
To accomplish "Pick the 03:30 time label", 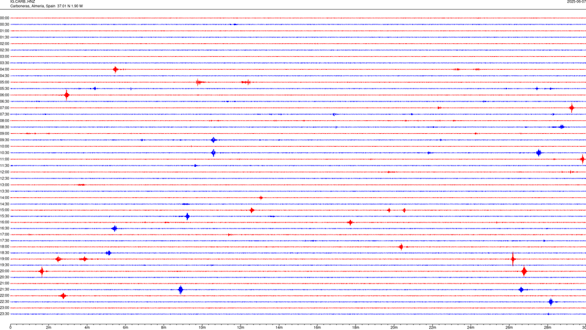I will click(4, 63).
